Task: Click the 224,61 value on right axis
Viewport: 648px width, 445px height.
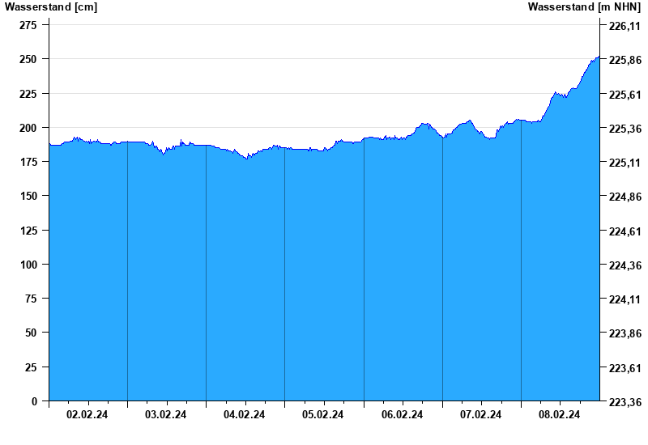Action: click(625, 231)
